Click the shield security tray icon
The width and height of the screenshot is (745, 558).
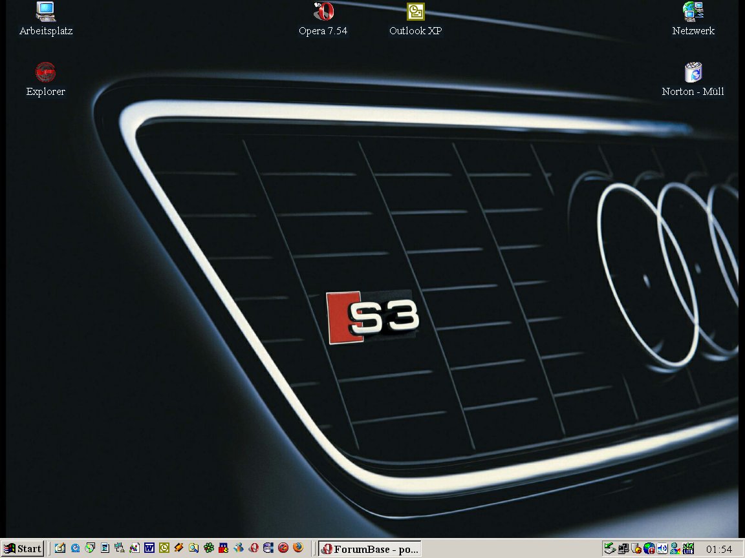(636, 548)
